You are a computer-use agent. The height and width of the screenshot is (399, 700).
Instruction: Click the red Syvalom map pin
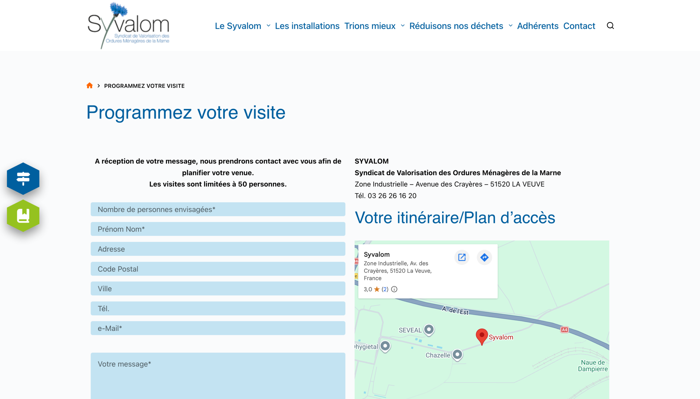pyautogui.click(x=482, y=337)
